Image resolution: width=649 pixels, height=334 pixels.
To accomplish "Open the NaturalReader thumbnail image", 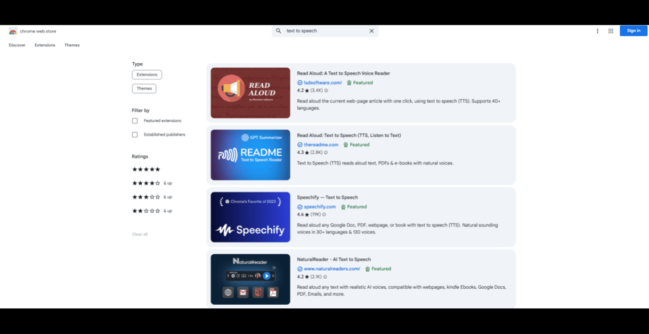I will (x=250, y=279).
